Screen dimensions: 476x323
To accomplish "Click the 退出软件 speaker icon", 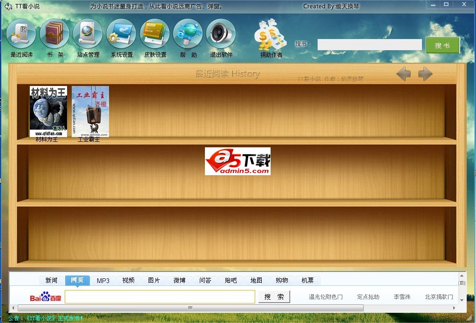I will (x=221, y=33).
